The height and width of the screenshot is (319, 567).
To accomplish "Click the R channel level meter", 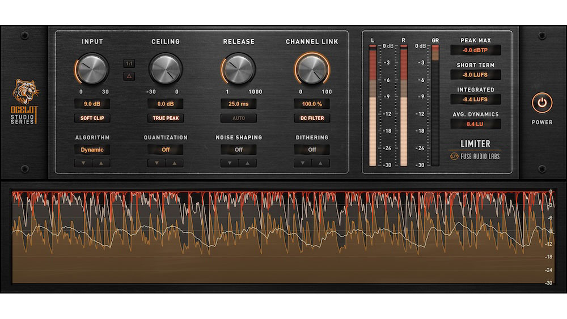I will click(x=404, y=105).
